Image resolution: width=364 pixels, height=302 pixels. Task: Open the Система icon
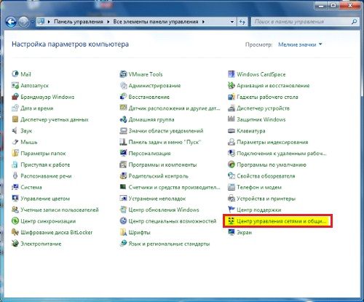click(x=15, y=187)
